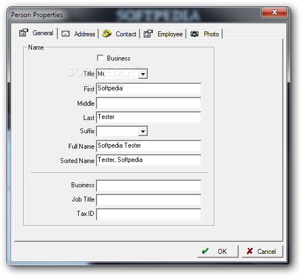
Task: Click the red X on Cancel
Action: click(250, 251)
